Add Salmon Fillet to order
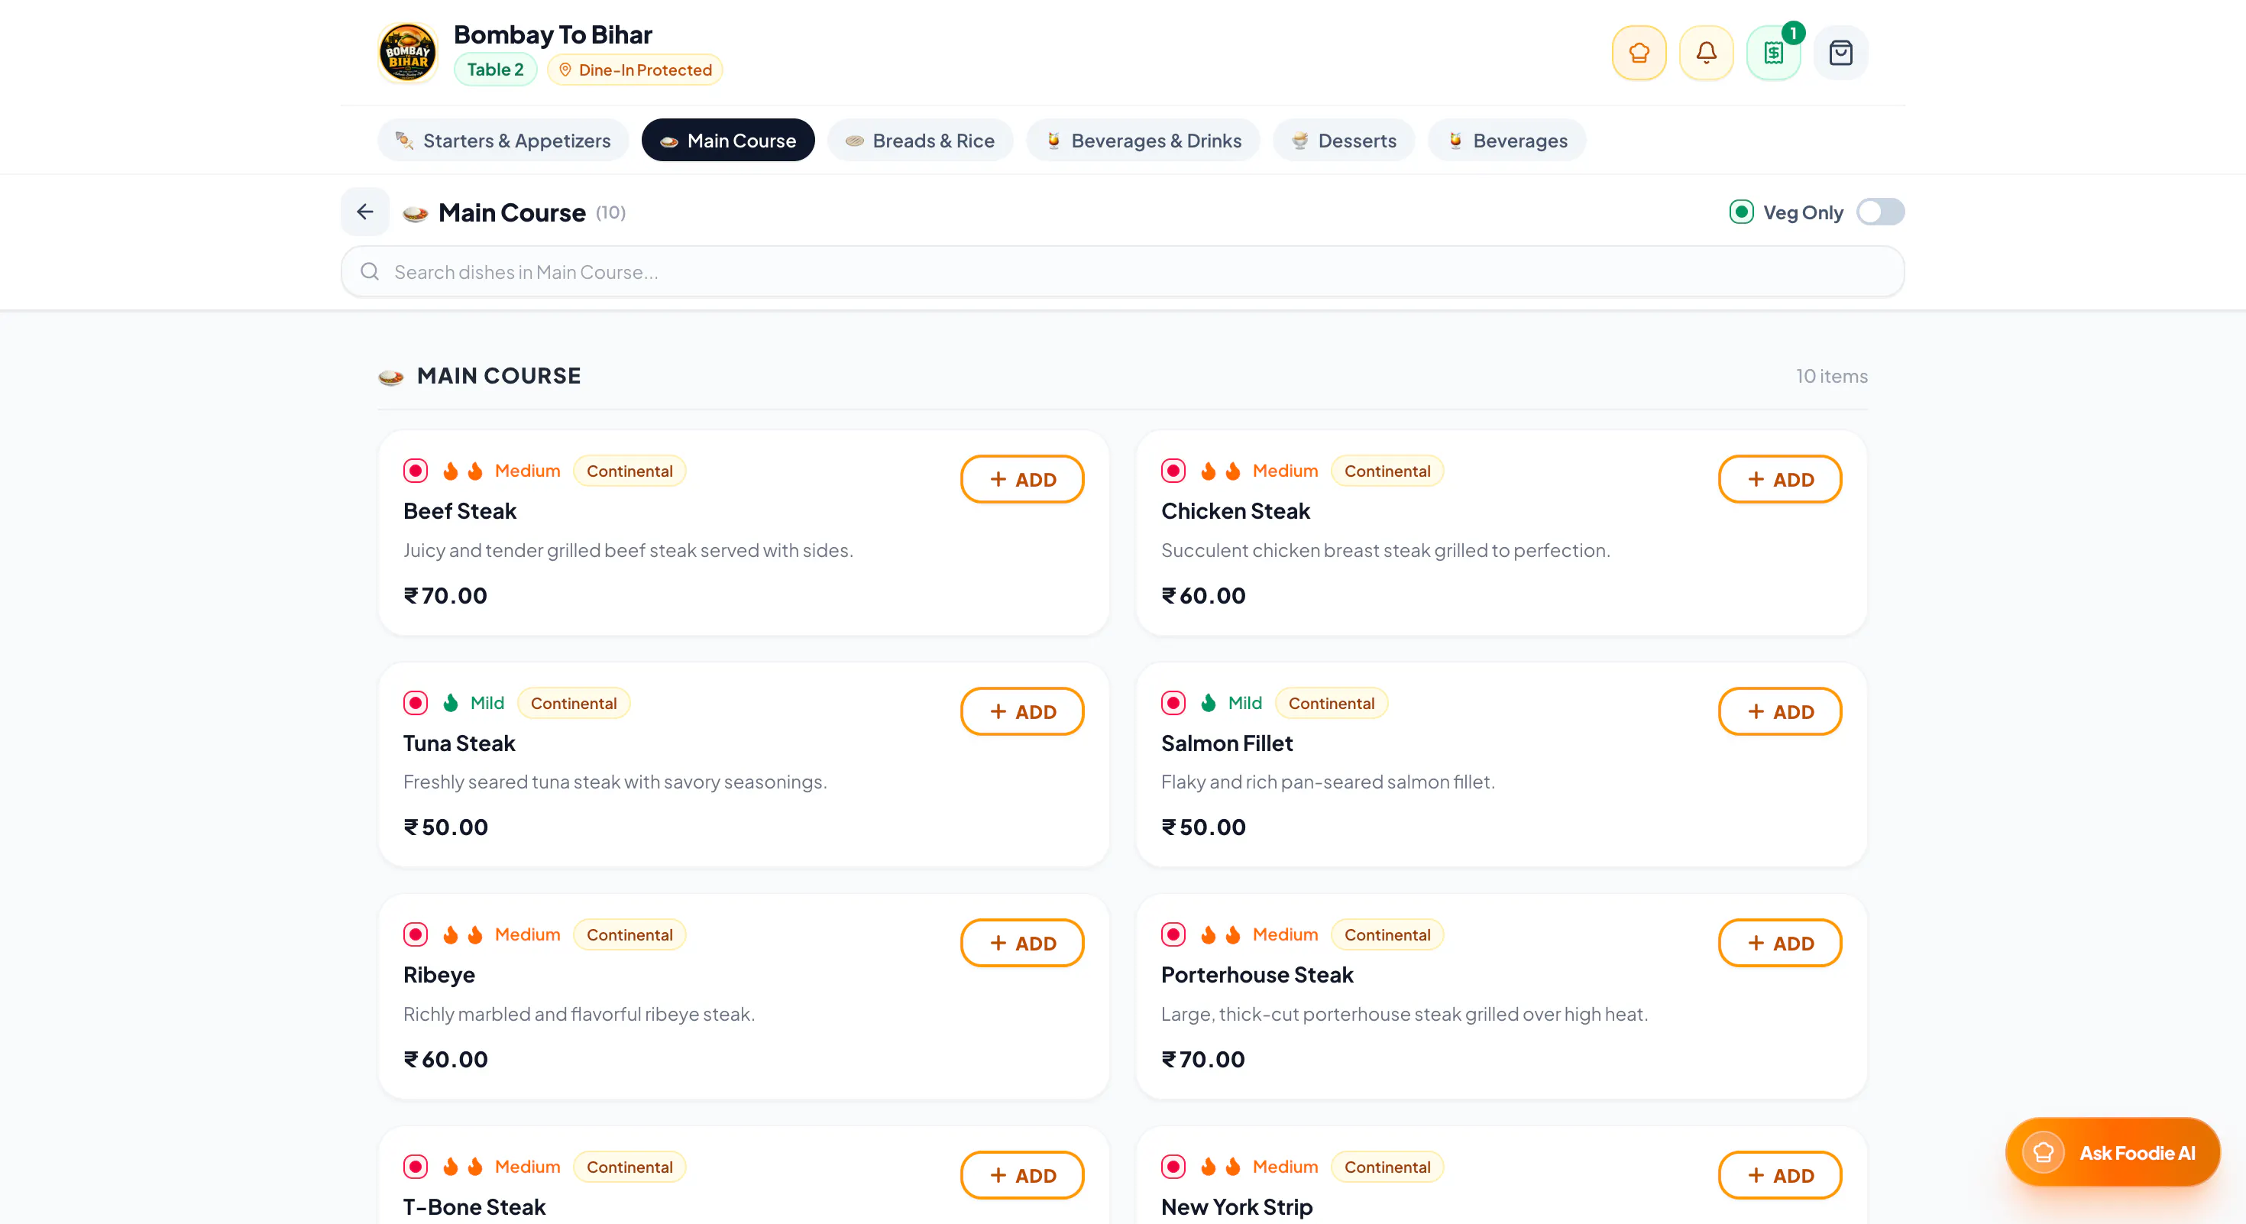2246x1224 pixels. click(1779, 711)
